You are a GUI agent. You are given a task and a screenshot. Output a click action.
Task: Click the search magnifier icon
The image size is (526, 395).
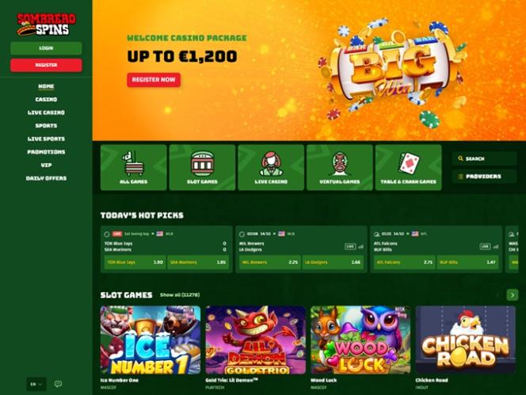(x=460, y=158)
